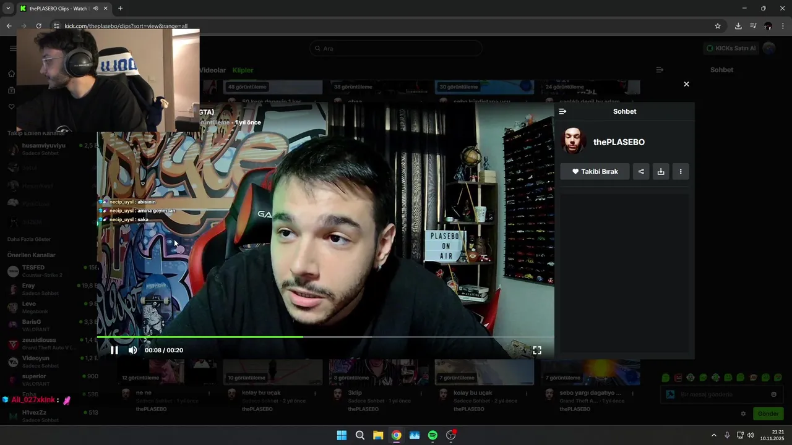Screen dimensions: 792x445
Task: Mute the clip volume
Action: click(132, 350)
